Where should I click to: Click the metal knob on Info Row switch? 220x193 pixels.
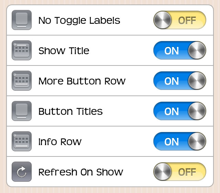(197, 141)
